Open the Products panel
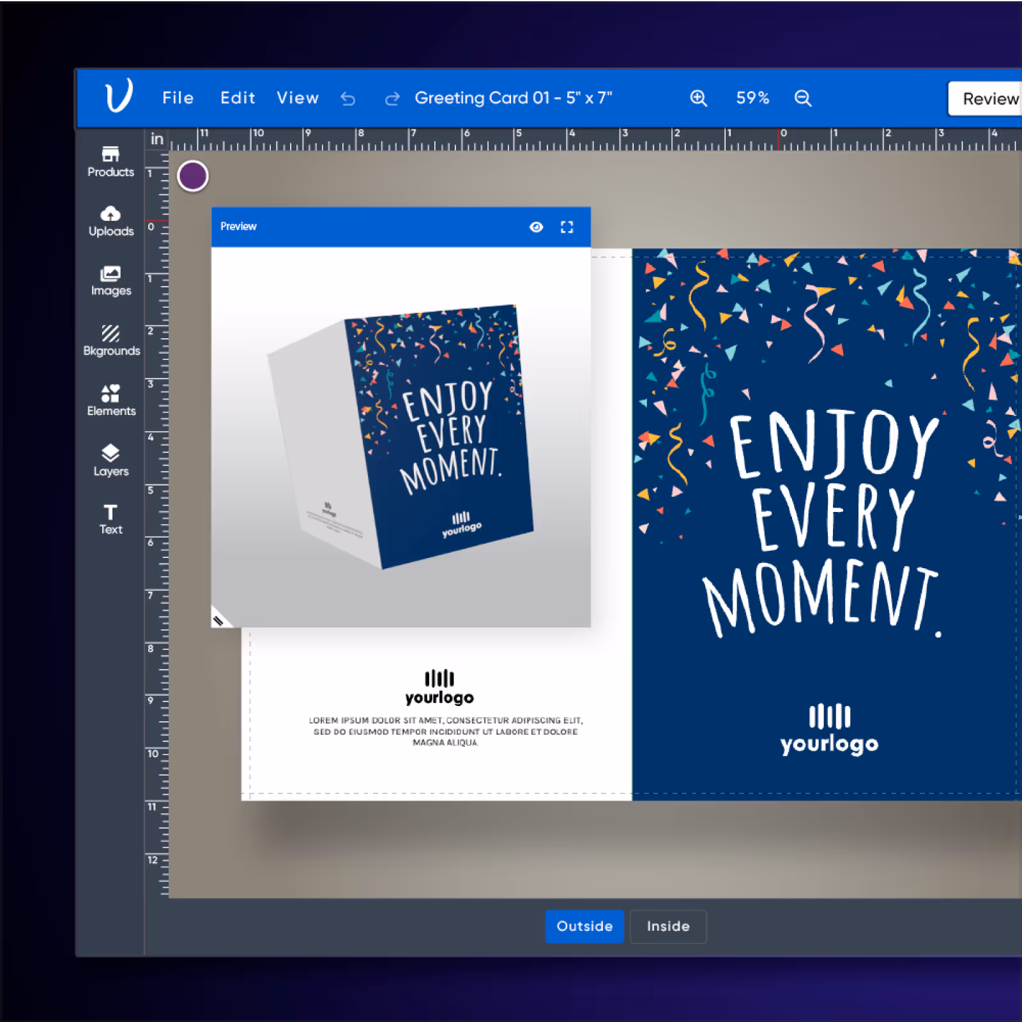Image resolution: width=1022 pixels, height=1022 pixels. [111, 161]
